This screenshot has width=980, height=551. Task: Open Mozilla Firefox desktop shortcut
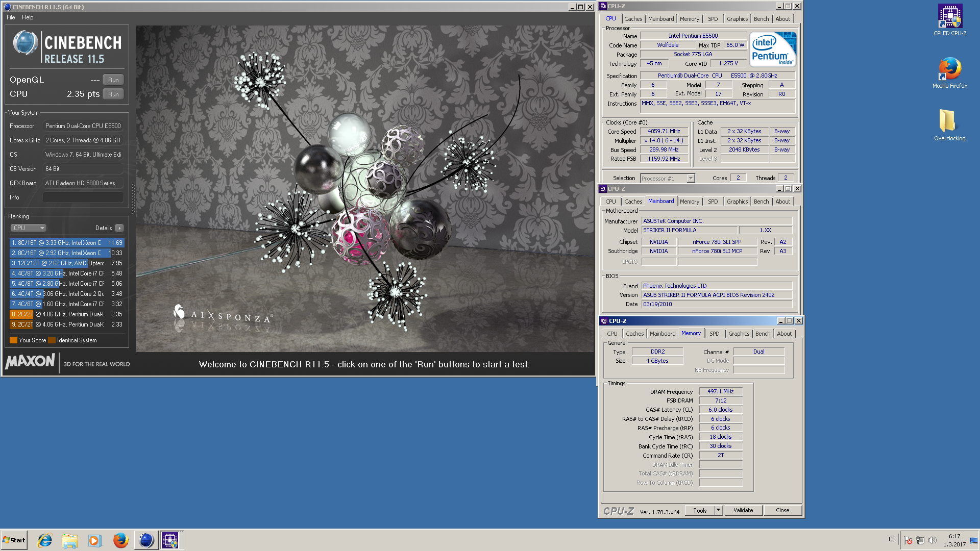point(949,72)
